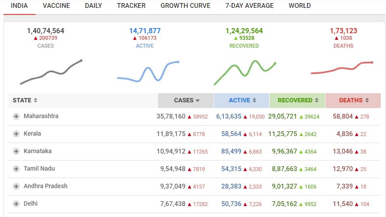Expand Andhra Pradesh district breakdown
Viewport: 386px width, 217px height.
click(x=16, y=186)
